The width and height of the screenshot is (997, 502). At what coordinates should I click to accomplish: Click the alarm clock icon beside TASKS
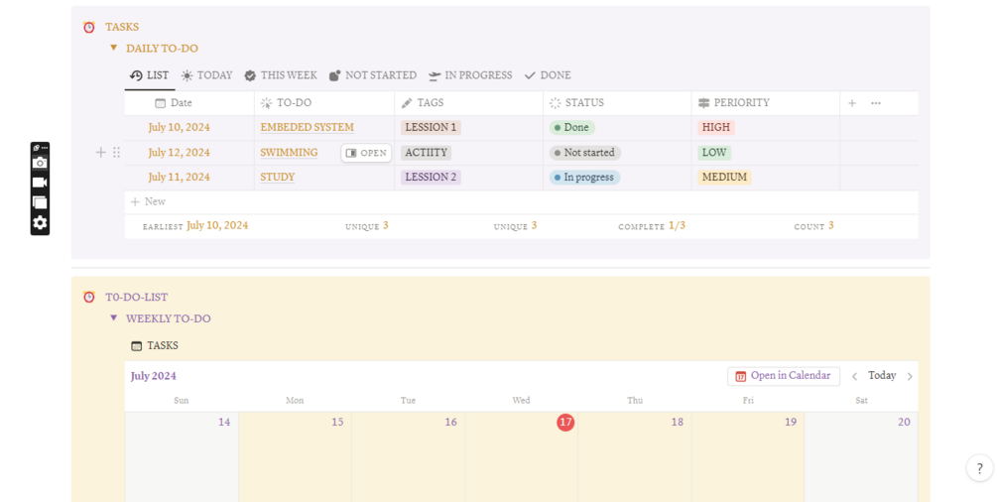(x=89, y=27)
